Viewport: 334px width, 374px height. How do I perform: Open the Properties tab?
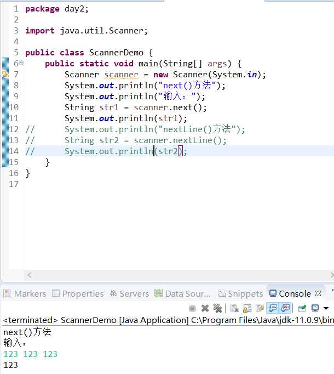[78, 293]
